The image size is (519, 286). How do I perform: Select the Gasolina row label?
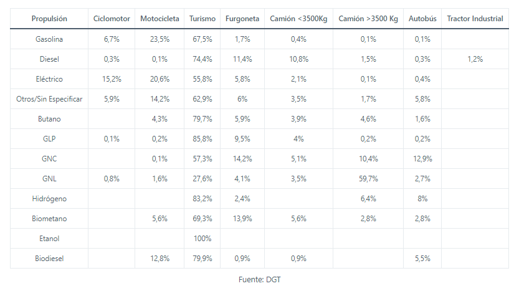49,39
